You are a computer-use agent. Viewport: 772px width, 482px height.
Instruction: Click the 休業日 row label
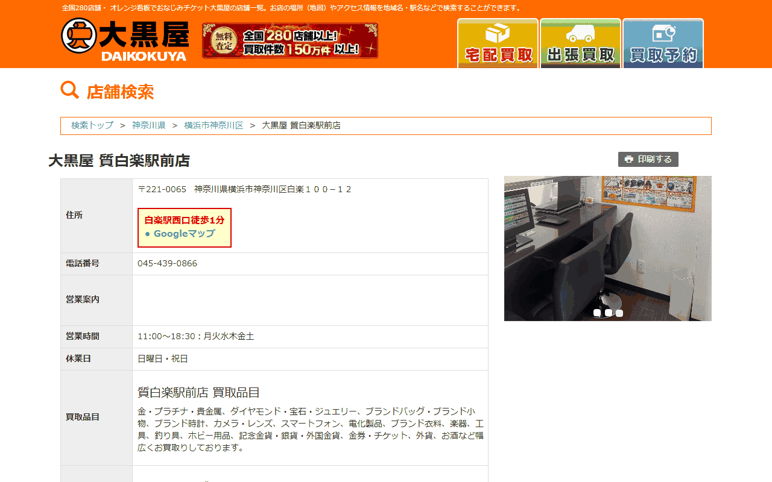click(78, 358)
